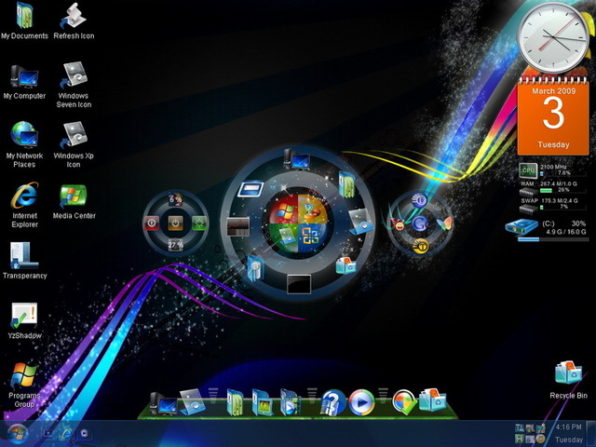The height and width of the screenshot is (447, 596).
Task: Open the drive icon in circular launcher right side
Action: point(360,222)
